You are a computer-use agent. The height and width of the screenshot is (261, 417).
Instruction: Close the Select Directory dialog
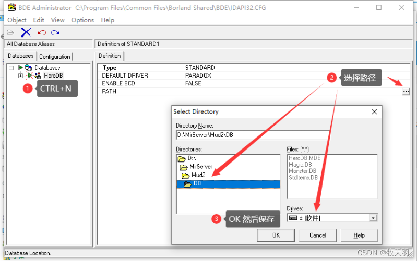coord(374,112)
